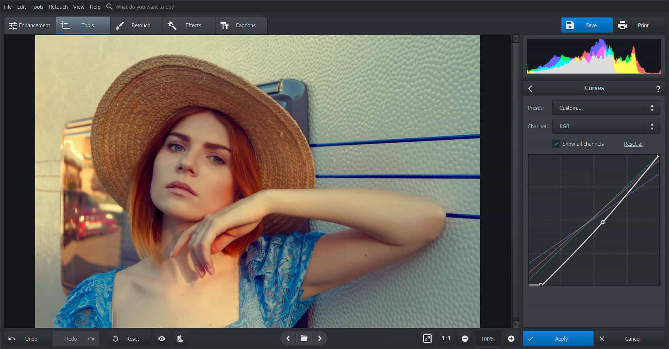Zoom out using the minus icon
This screenshot has width=669, height=349.
(465, 338)
